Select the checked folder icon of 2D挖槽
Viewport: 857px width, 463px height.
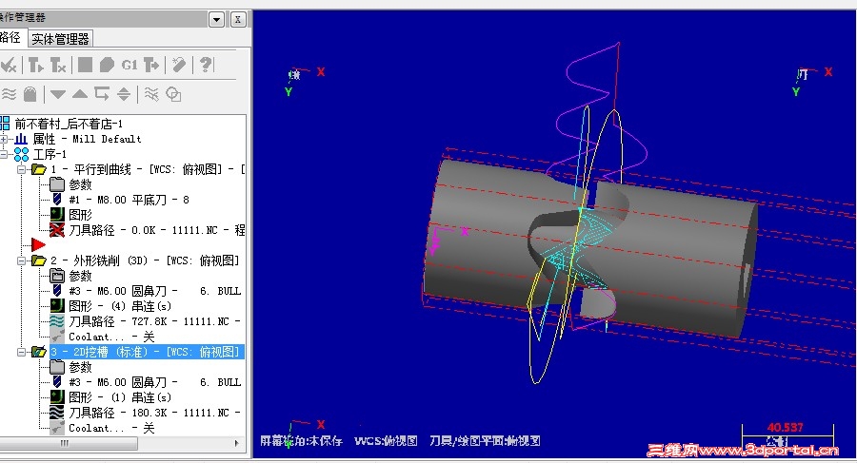[39, 352]
